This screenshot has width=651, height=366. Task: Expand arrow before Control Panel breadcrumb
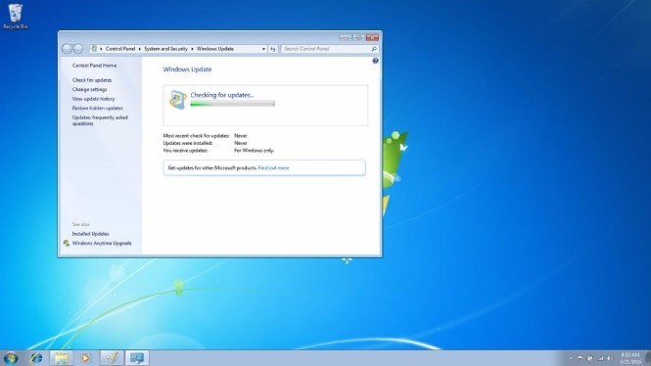(101, 49)
